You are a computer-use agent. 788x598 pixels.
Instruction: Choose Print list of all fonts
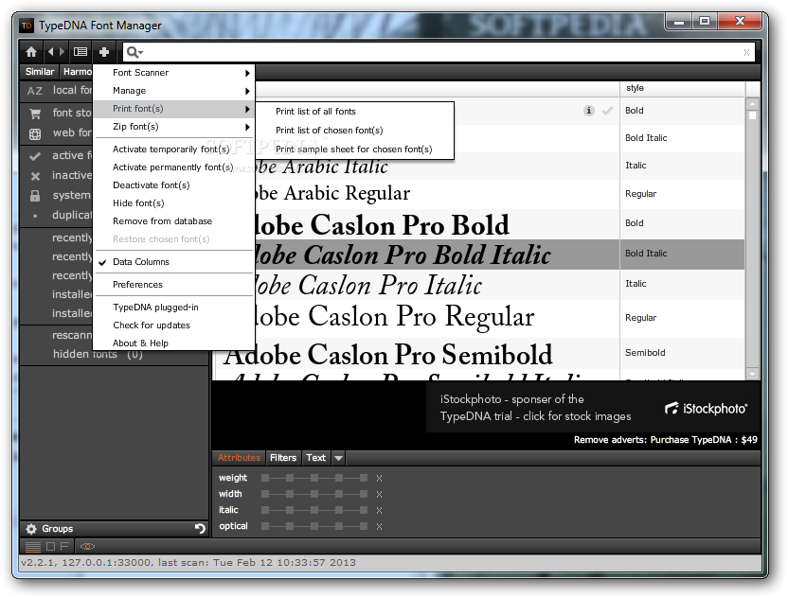315,112
